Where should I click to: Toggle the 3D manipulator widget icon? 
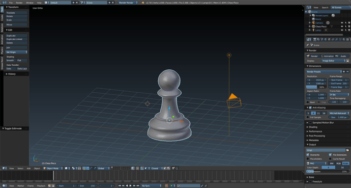tap(84, 168)
